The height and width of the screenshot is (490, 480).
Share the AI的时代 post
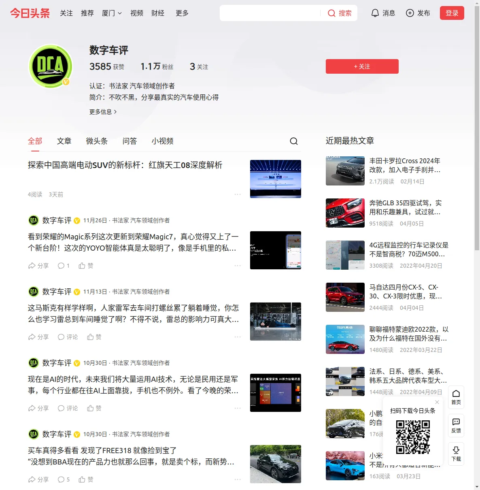coord(38,408)
